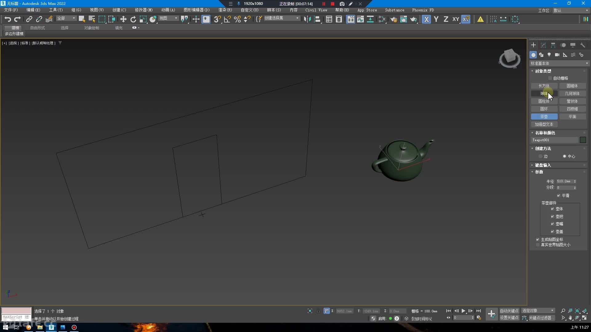The width and height of the screenshot is (591, 332).
Task: Click the 自动关键点 auto key button
Action: coord(509,310)
